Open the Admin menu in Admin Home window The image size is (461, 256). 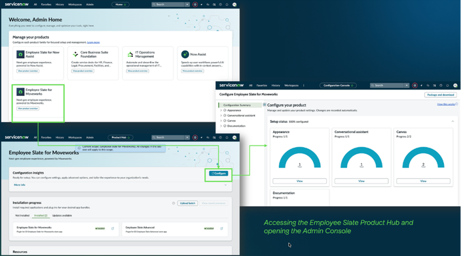(x=90, y=5)
